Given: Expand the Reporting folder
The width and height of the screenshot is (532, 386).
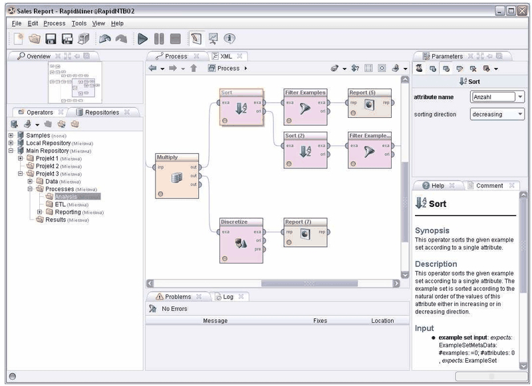Looking at the screenshot, I should click(40, 212).
